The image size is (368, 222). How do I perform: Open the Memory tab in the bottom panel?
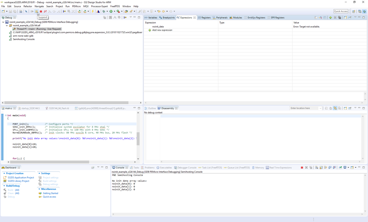[x=258, y=168]
